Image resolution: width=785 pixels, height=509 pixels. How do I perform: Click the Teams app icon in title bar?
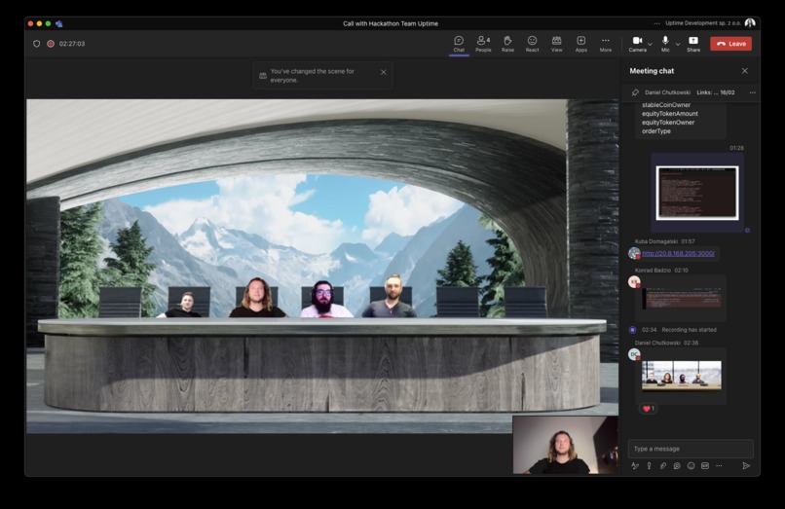tap(59, 23)
